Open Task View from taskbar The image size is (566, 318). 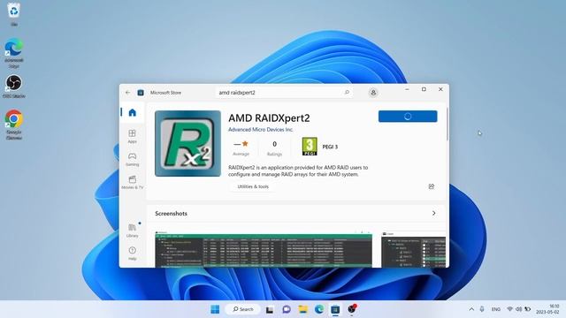coord(270,310)
